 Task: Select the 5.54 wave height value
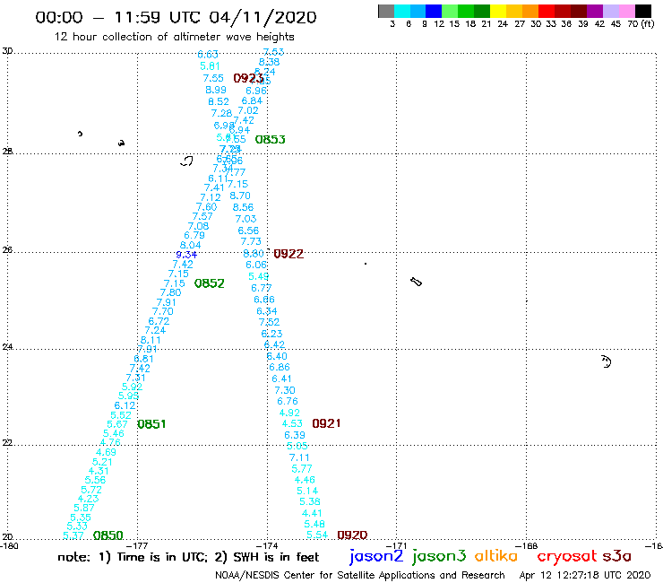(x=317, y=535)
